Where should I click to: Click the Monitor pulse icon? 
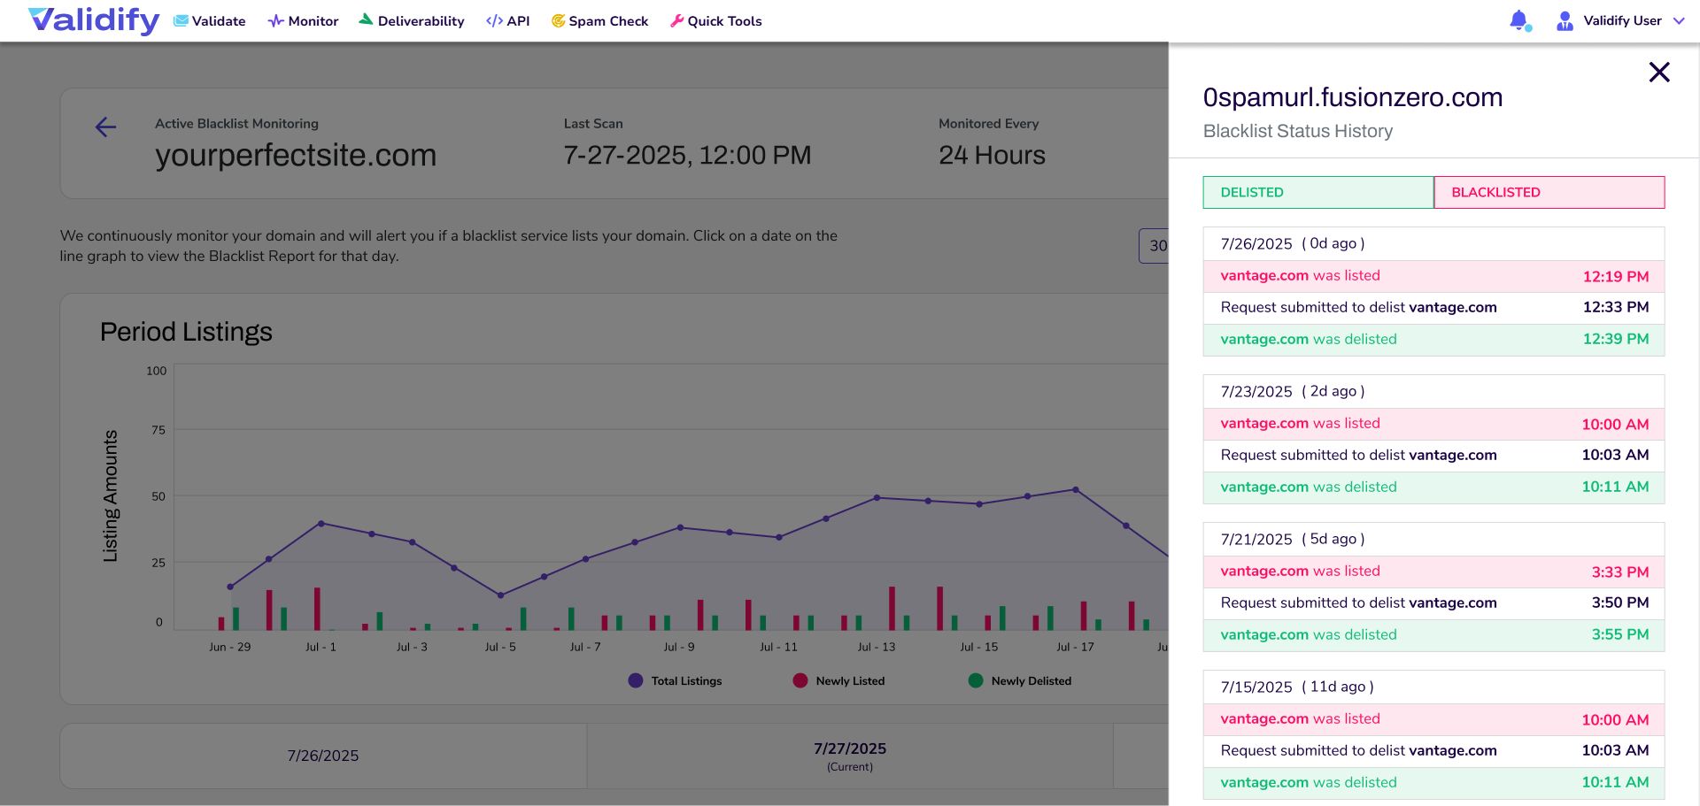click(276, 21)
